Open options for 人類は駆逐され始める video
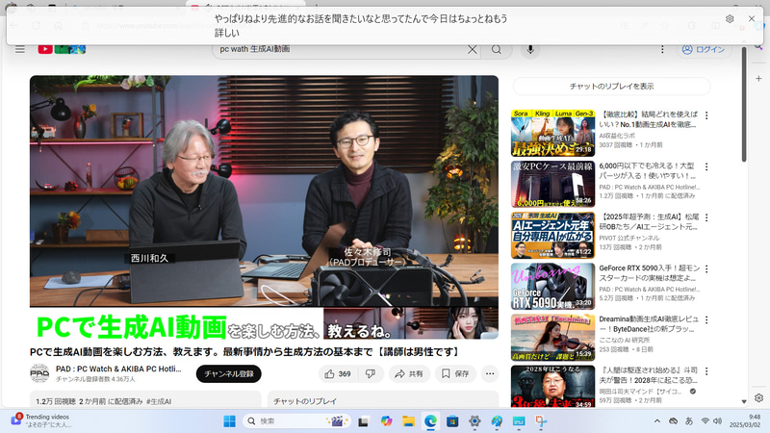The image size is (770, 433). (x=706, y=371)
